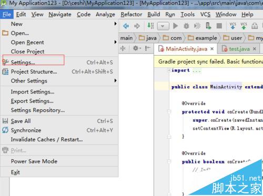Select Close Project
This screenshot has height=196, width=263.
pos(59,51)
